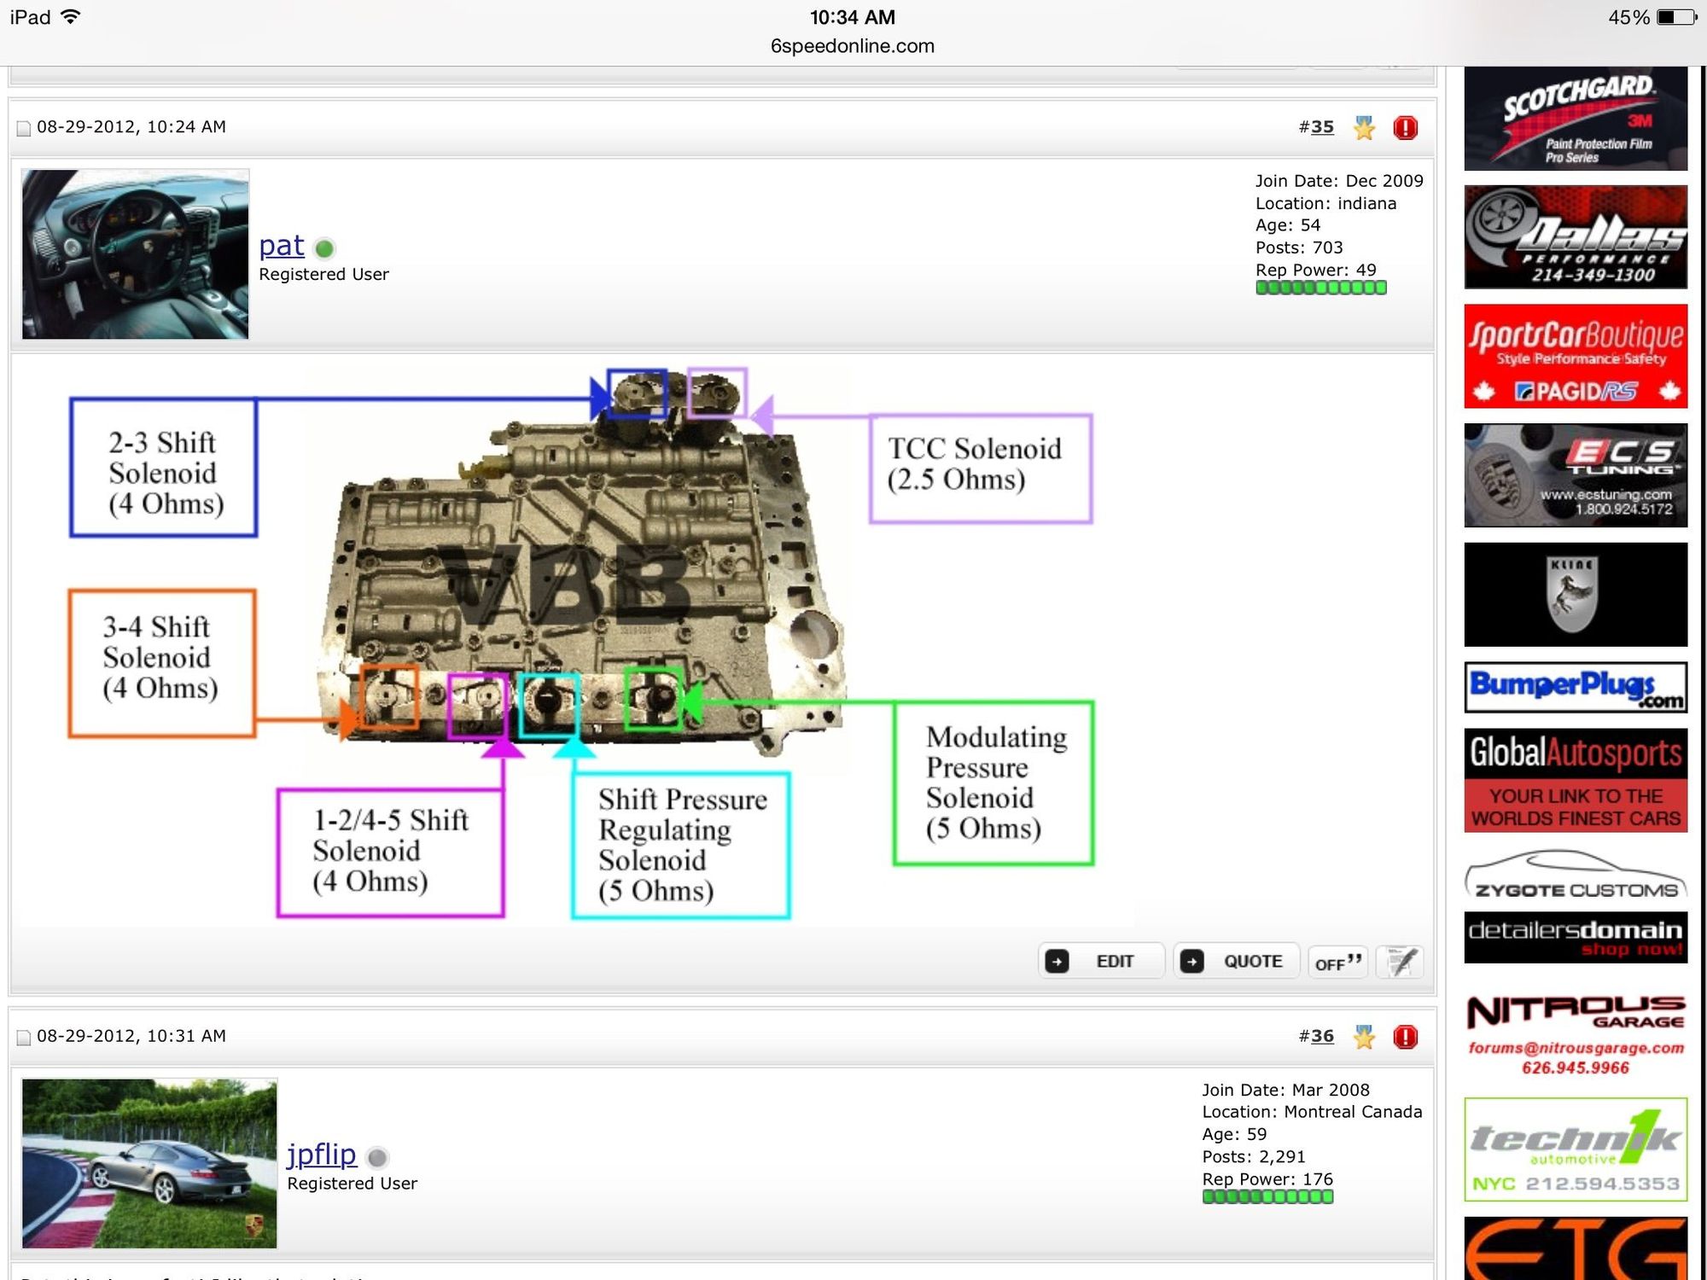Report post #36 with red alert icon
This screenshot has height=1280, width=1707.
coord(1405,1037)
